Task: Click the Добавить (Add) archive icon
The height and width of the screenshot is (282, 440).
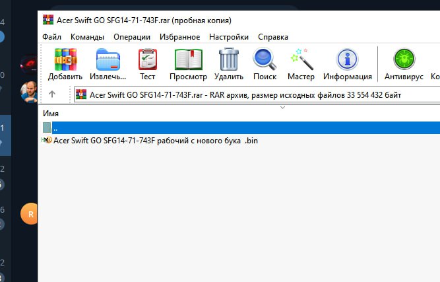Action: tap(65, 59)
